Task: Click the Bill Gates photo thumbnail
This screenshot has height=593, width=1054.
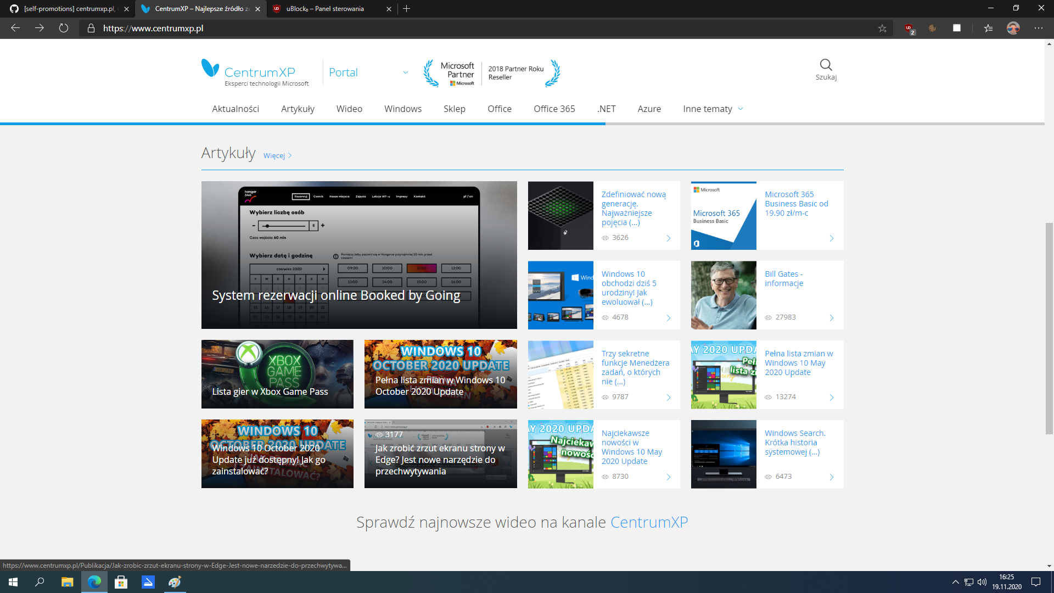Action: click(x=724, y=295)
